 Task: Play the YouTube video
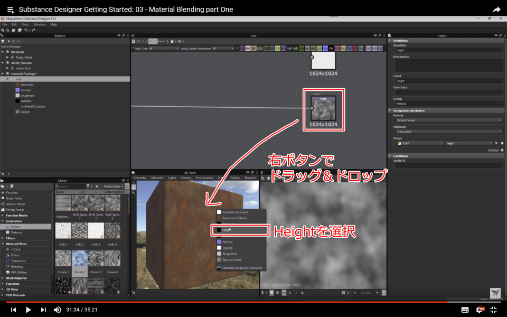[28, 310]
